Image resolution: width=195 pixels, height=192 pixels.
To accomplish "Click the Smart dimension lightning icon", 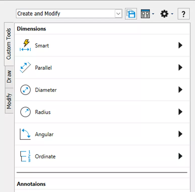I will click(25, 46).
